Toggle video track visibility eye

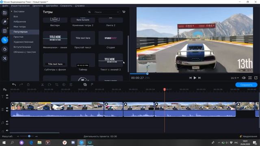tap(7, 108)
